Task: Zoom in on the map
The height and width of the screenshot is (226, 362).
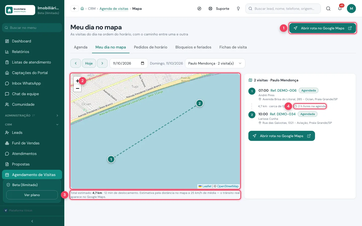Action: (77, 81)
